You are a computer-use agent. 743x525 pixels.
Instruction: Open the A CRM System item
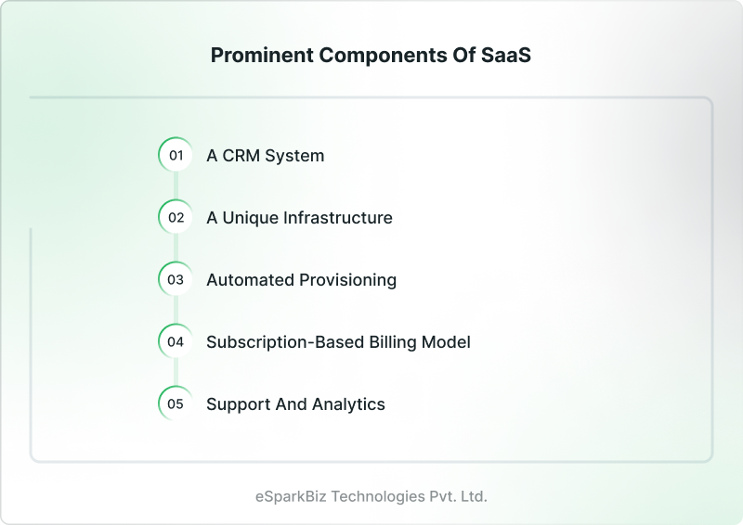pos(265,155)
